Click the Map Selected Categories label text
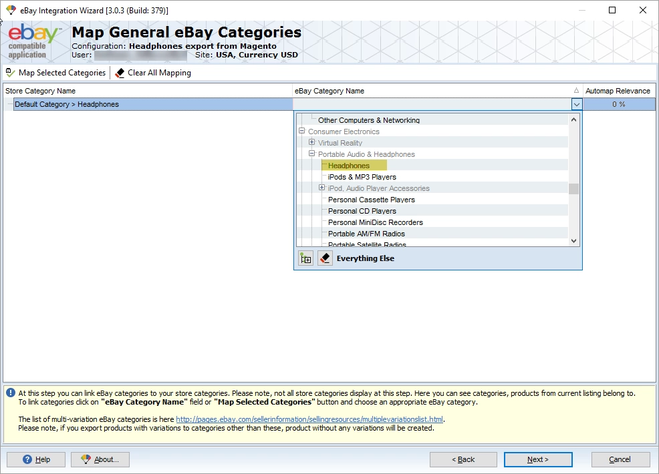659x474 pixels. coord(62,73)
